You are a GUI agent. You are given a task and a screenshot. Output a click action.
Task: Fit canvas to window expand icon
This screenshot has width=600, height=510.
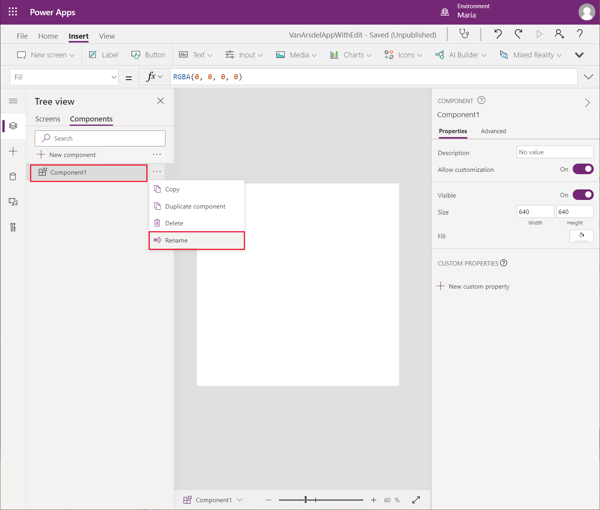tap(416, 500)
